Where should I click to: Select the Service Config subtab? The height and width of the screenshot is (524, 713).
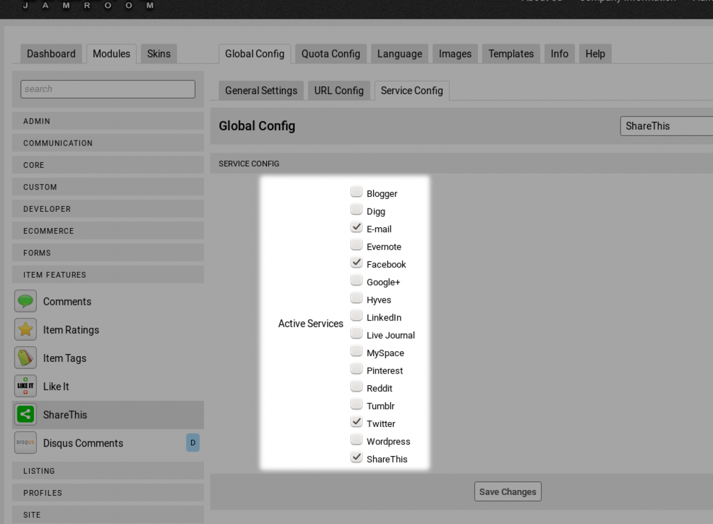(412, 90)
